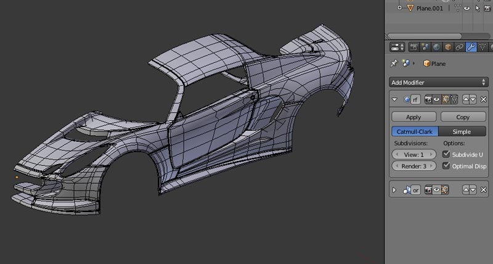This screenshot has width=493, height=264.
Task: Switch to Simple subdivision type
Action: (462, 131)
